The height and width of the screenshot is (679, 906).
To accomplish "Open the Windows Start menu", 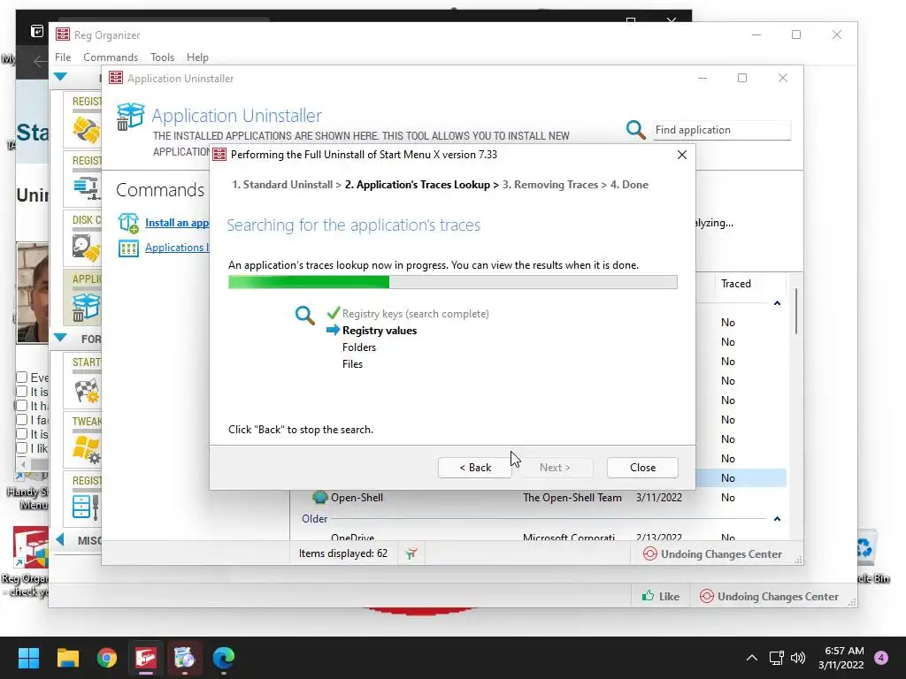I will click(28, 658).
